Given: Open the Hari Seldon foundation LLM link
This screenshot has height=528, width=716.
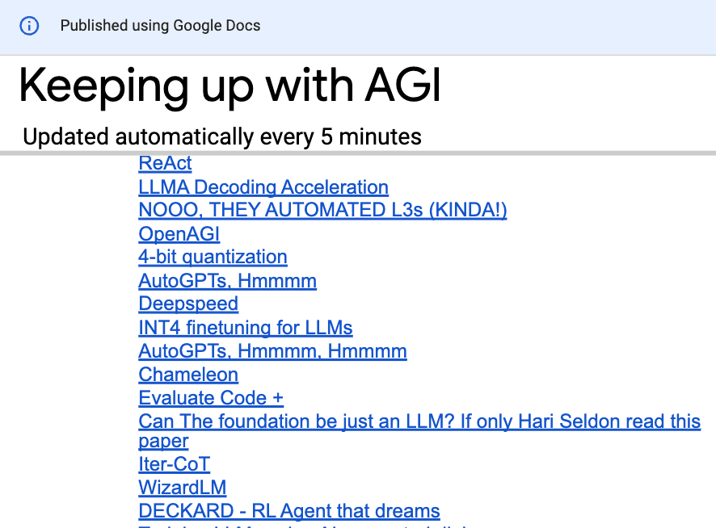Looking at the screenshot, I should click(x=419, y=421).
